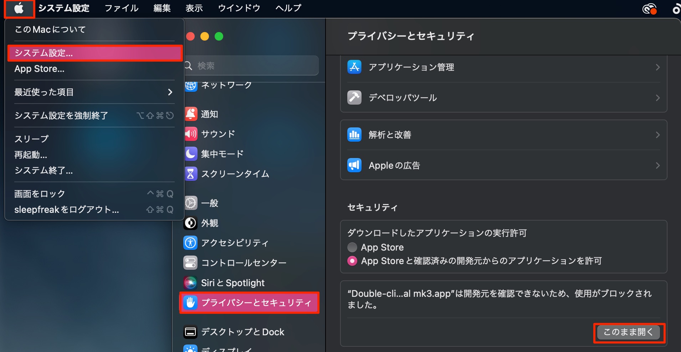
Task: Click the Appearance (外観) icon
Action: click(x=191, y=223)
